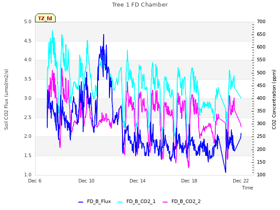Click the cyan CO2_1 maximum peak after Dec 7

[x=52, y=31]
